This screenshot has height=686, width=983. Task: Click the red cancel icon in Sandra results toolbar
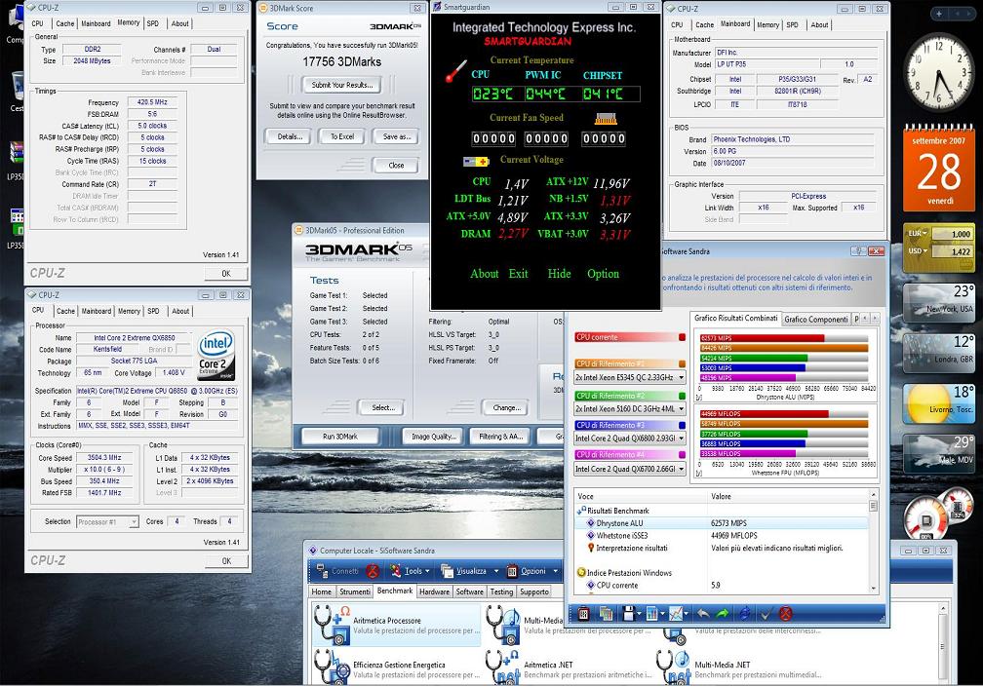pyautogui.click(x=786, y=613)
